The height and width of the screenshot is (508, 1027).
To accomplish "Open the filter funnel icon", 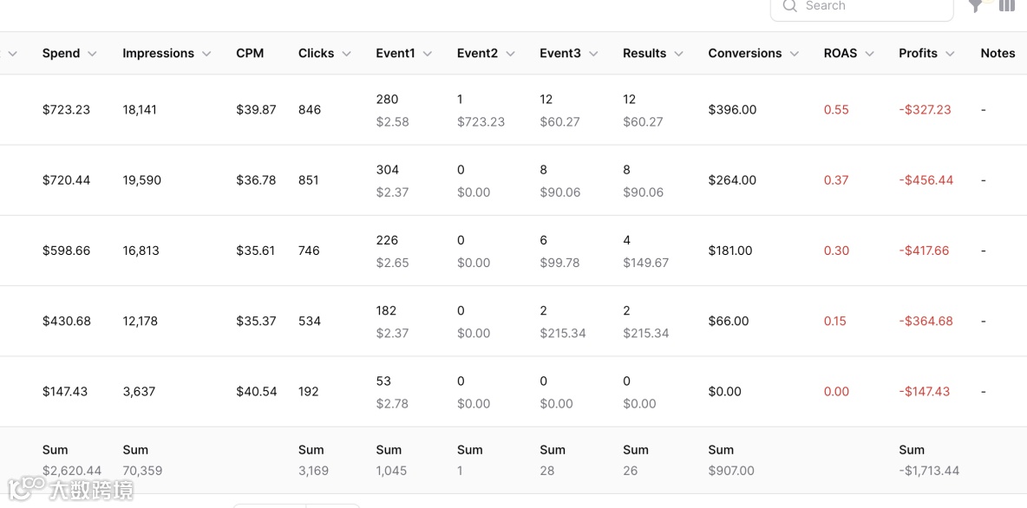I will pyautogui.click(x=976, y=6).
